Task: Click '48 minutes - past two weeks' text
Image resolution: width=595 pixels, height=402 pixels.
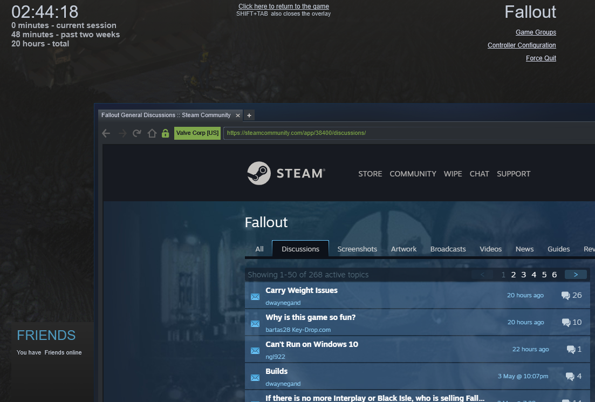Action: tap(66, 35)
